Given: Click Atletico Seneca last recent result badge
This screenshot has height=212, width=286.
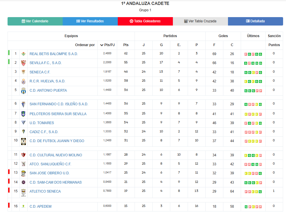Looking at the screenshot, I should [x=260, y=192].
